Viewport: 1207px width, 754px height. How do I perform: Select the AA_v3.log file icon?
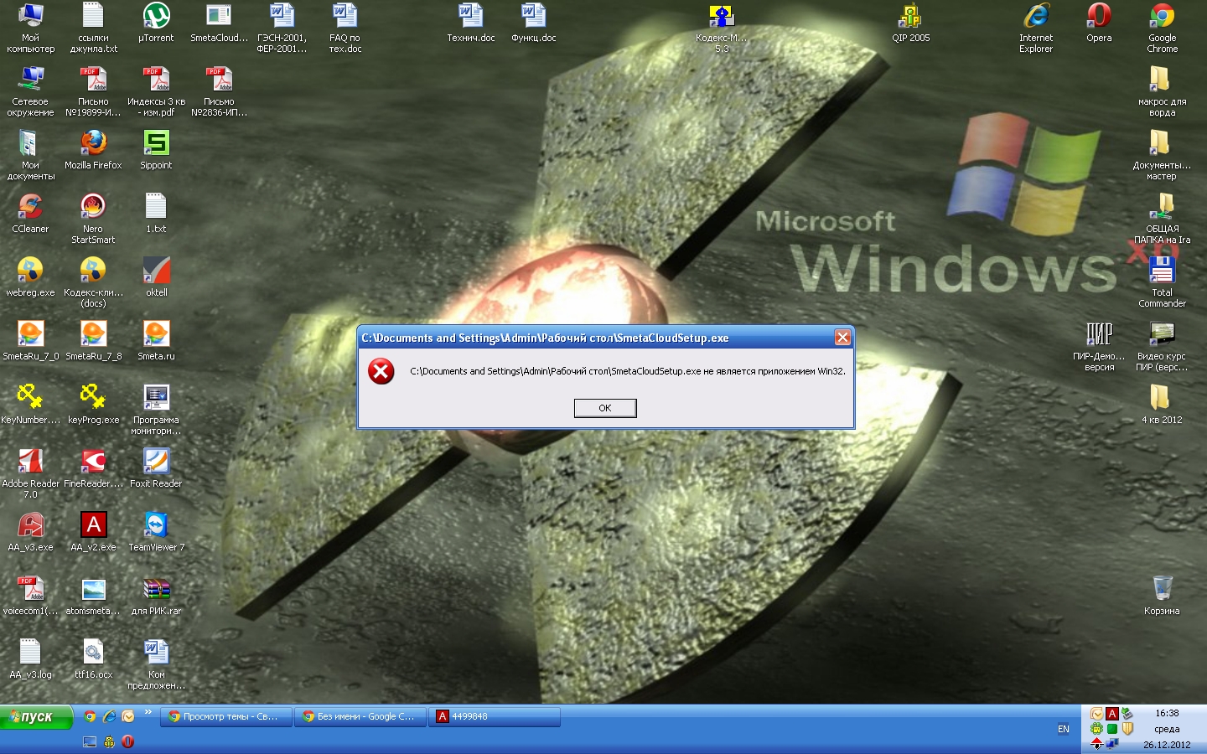[31, 659]
